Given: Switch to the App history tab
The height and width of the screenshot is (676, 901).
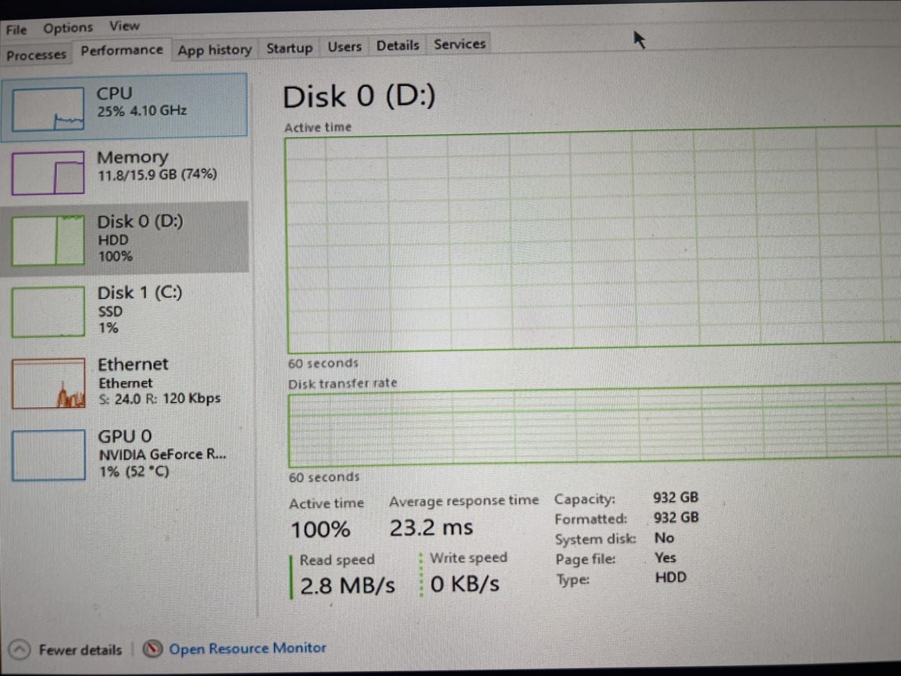Looking at the screenshot, I should 215,50.
